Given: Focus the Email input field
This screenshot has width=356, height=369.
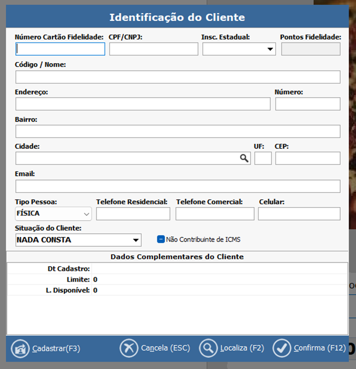Looking at the screenshot, I should [178, 186].
